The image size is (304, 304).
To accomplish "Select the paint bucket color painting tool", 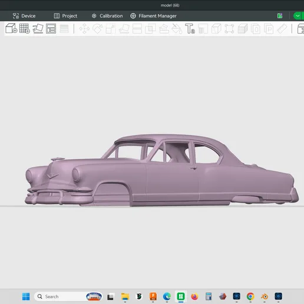I will coord(177,29).
